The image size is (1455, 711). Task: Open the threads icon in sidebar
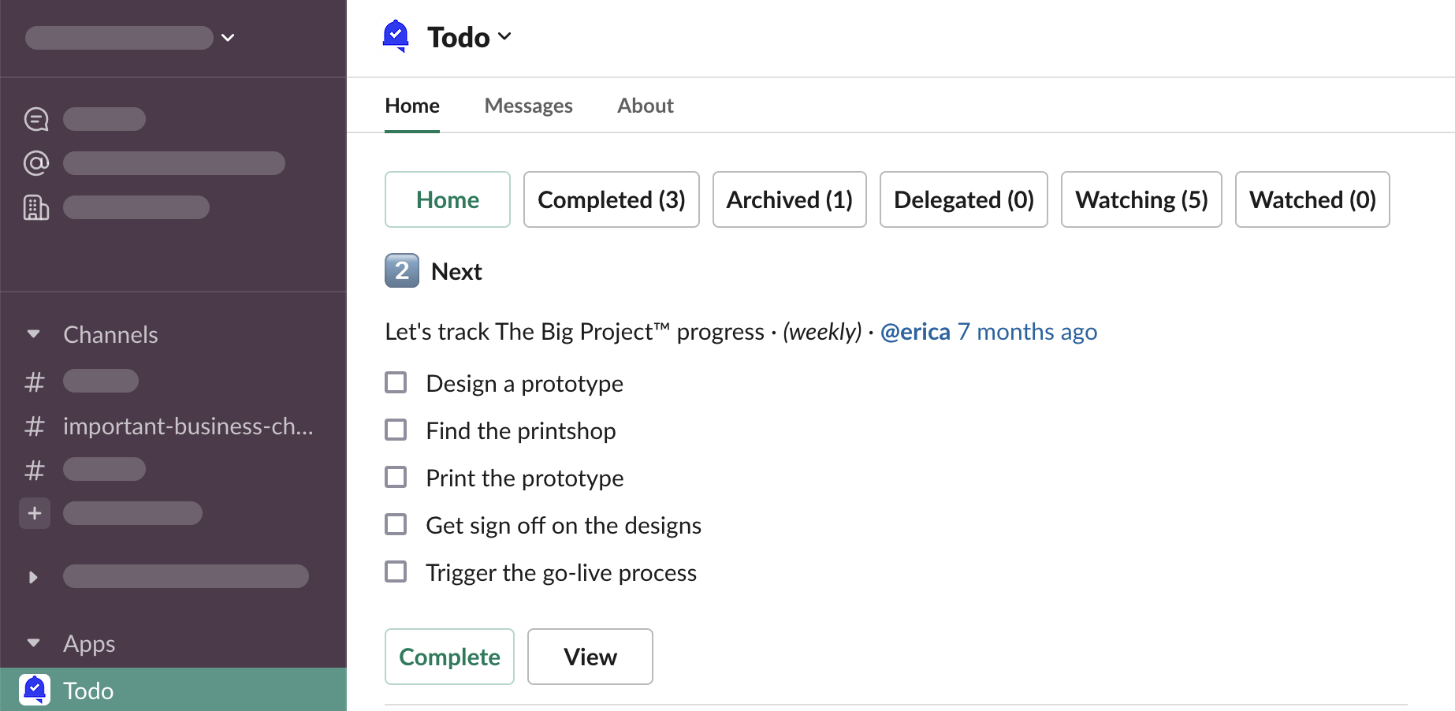36,119
